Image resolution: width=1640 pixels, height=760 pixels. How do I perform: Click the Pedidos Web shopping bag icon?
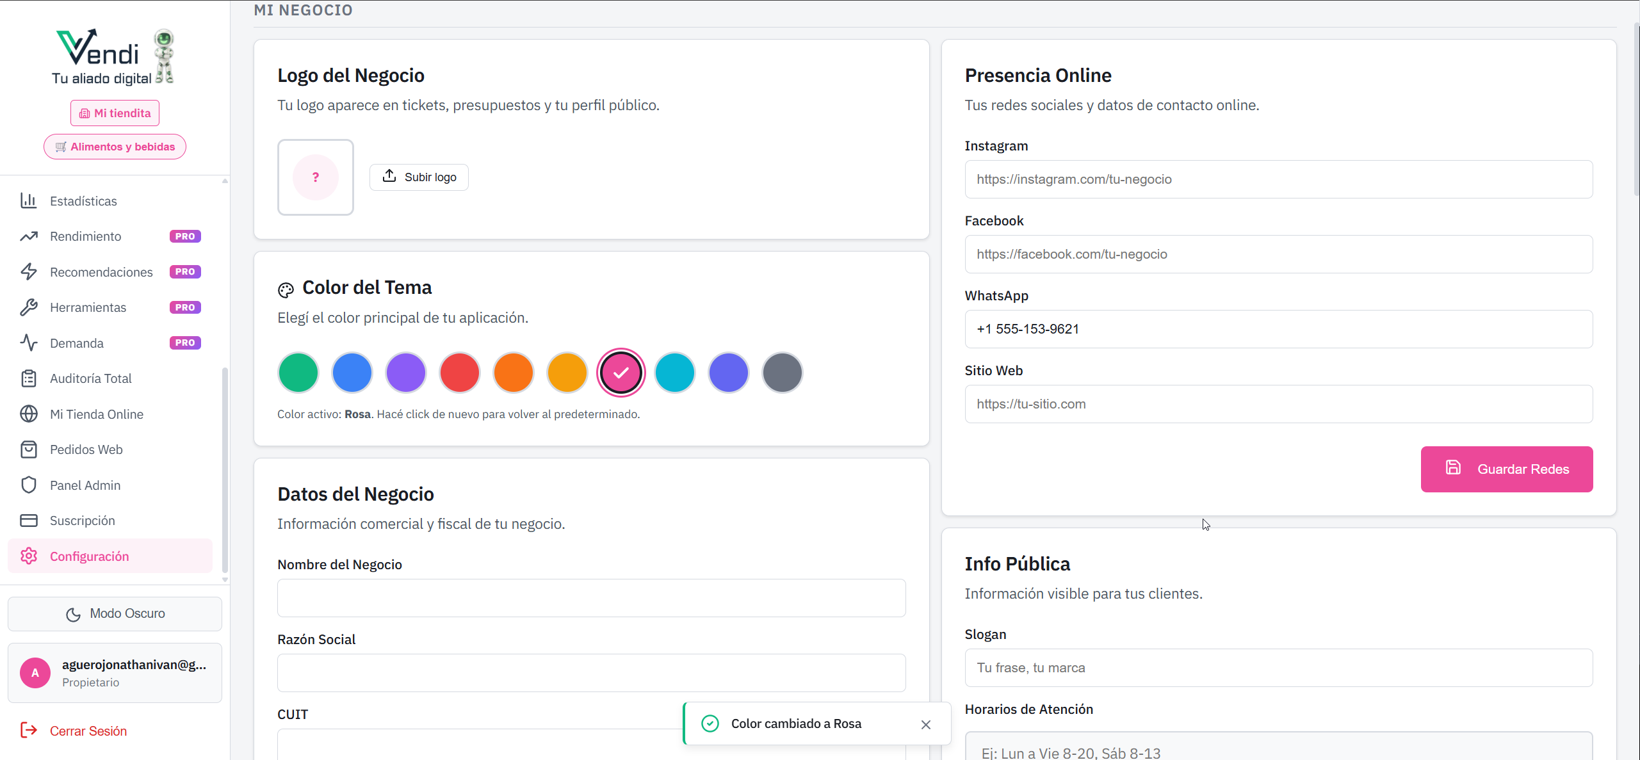[x=28, y=449]
